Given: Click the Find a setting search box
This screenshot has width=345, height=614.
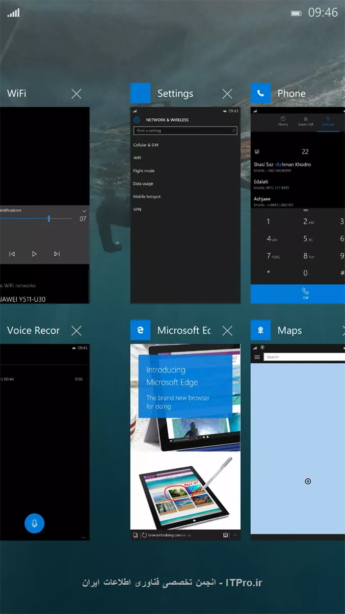Looking at the screenshot, I should 185,131.
